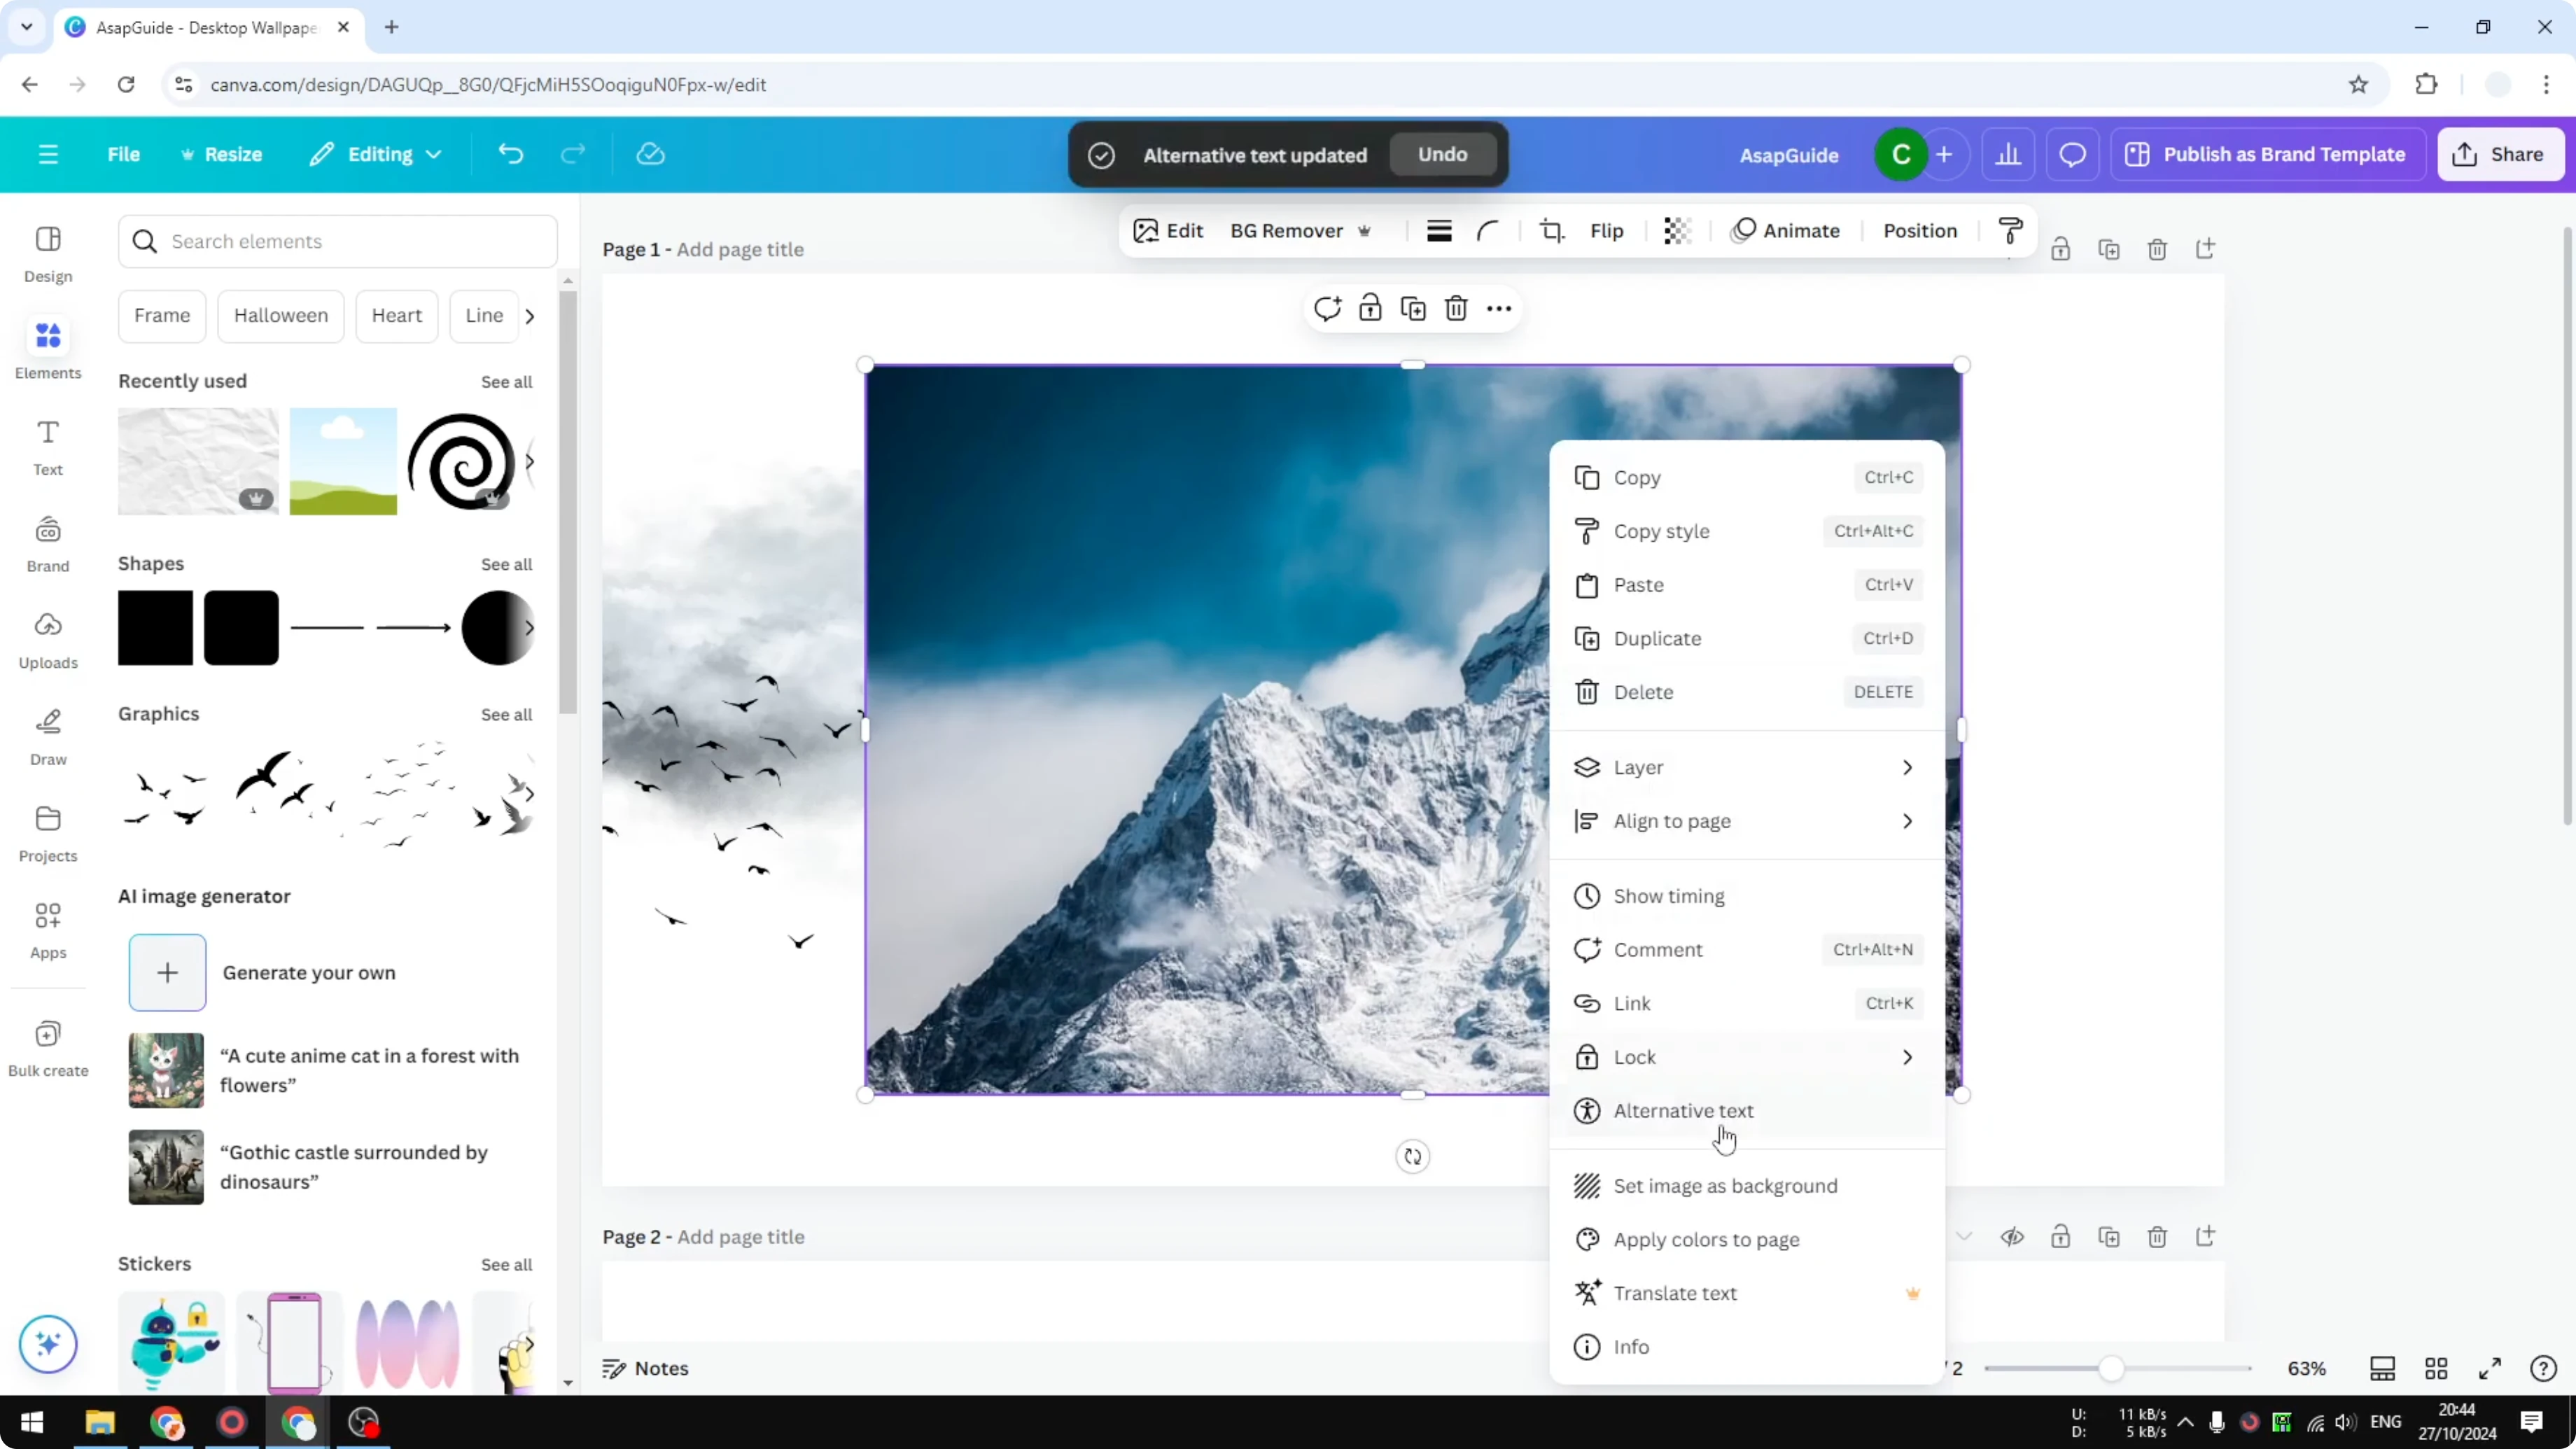Switch to the Heart elements tab
The height and width of the screenshot is (1449, 2576).
click(x=396, y=315)
